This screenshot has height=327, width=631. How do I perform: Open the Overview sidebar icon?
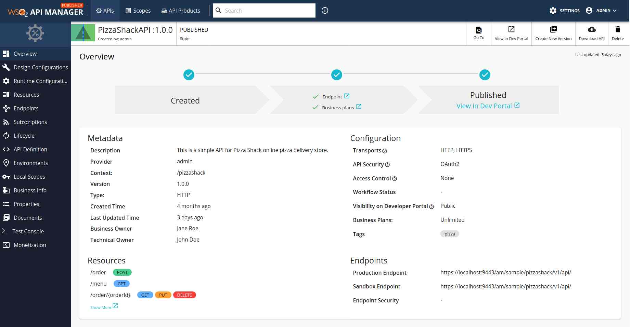coord(6,54)
